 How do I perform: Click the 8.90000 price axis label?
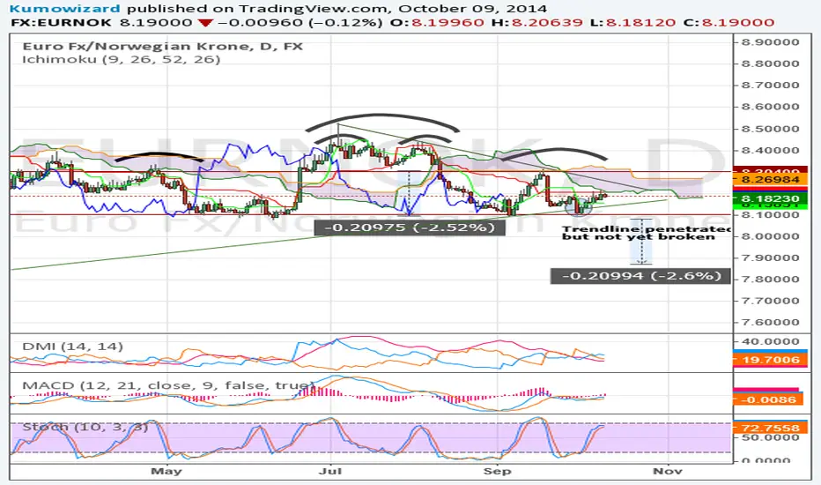pos(770,42)
